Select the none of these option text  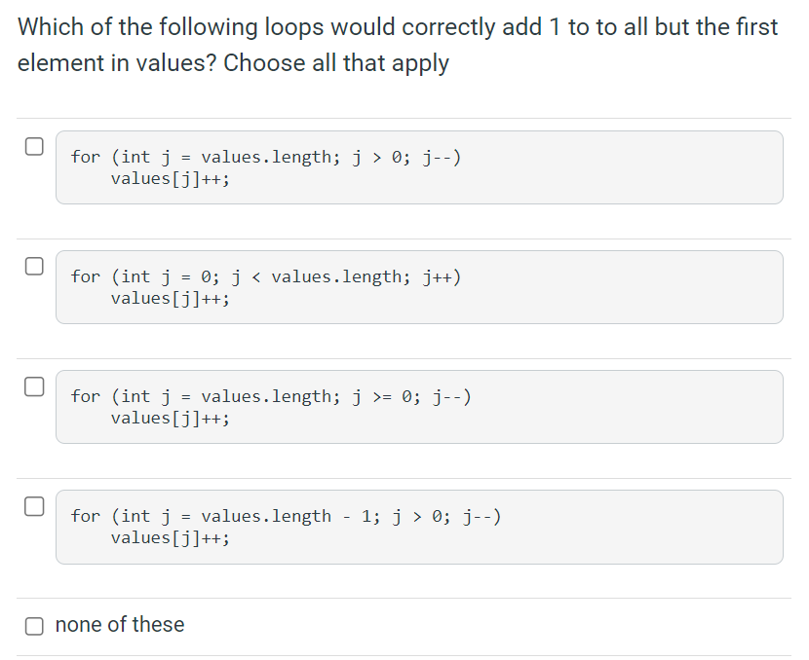click(x=119, y=625)
